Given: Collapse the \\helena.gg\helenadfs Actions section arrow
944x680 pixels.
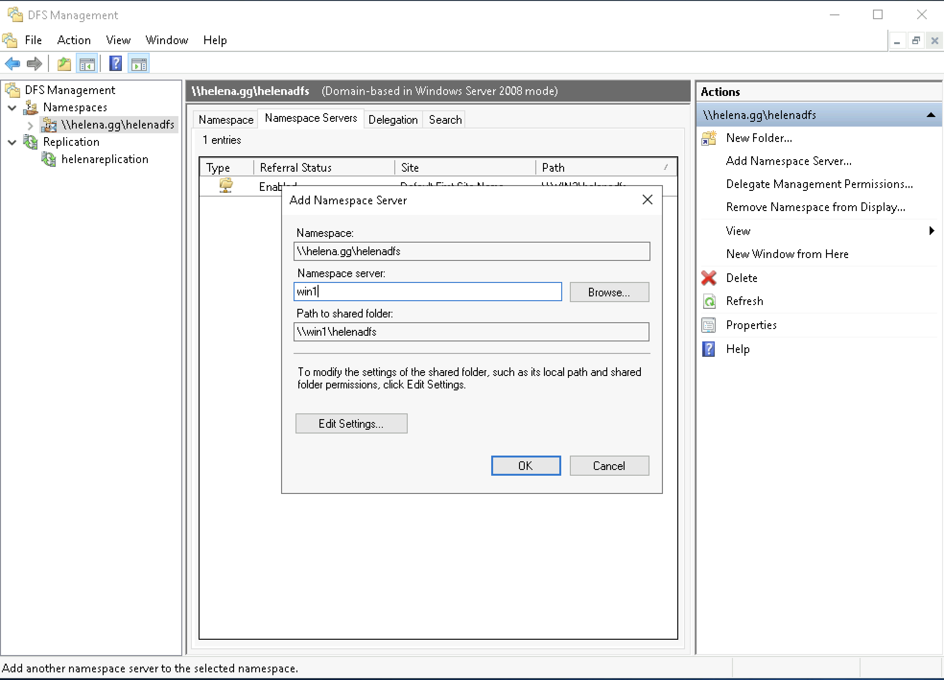Looking at the screenshot, I should pos(931,115).
